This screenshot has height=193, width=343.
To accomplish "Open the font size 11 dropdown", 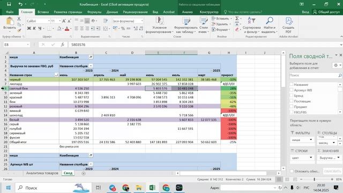I will tap(59, 21).
